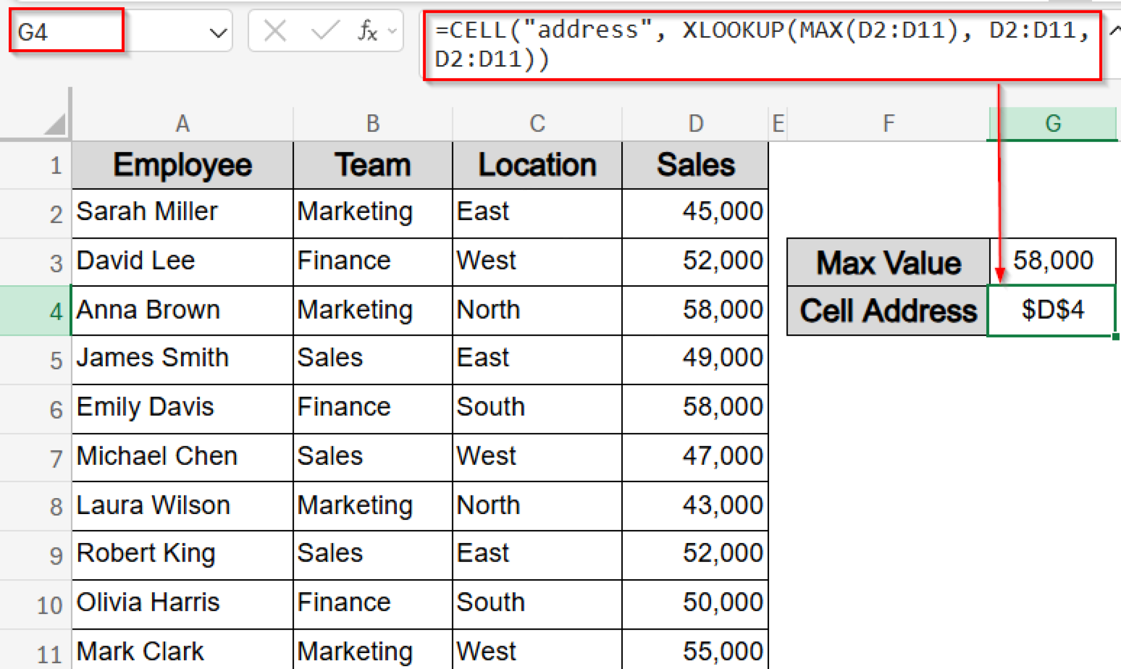Select the Cell Address label cell
This screenshot has height=669, width=1121.
(887, 310)
